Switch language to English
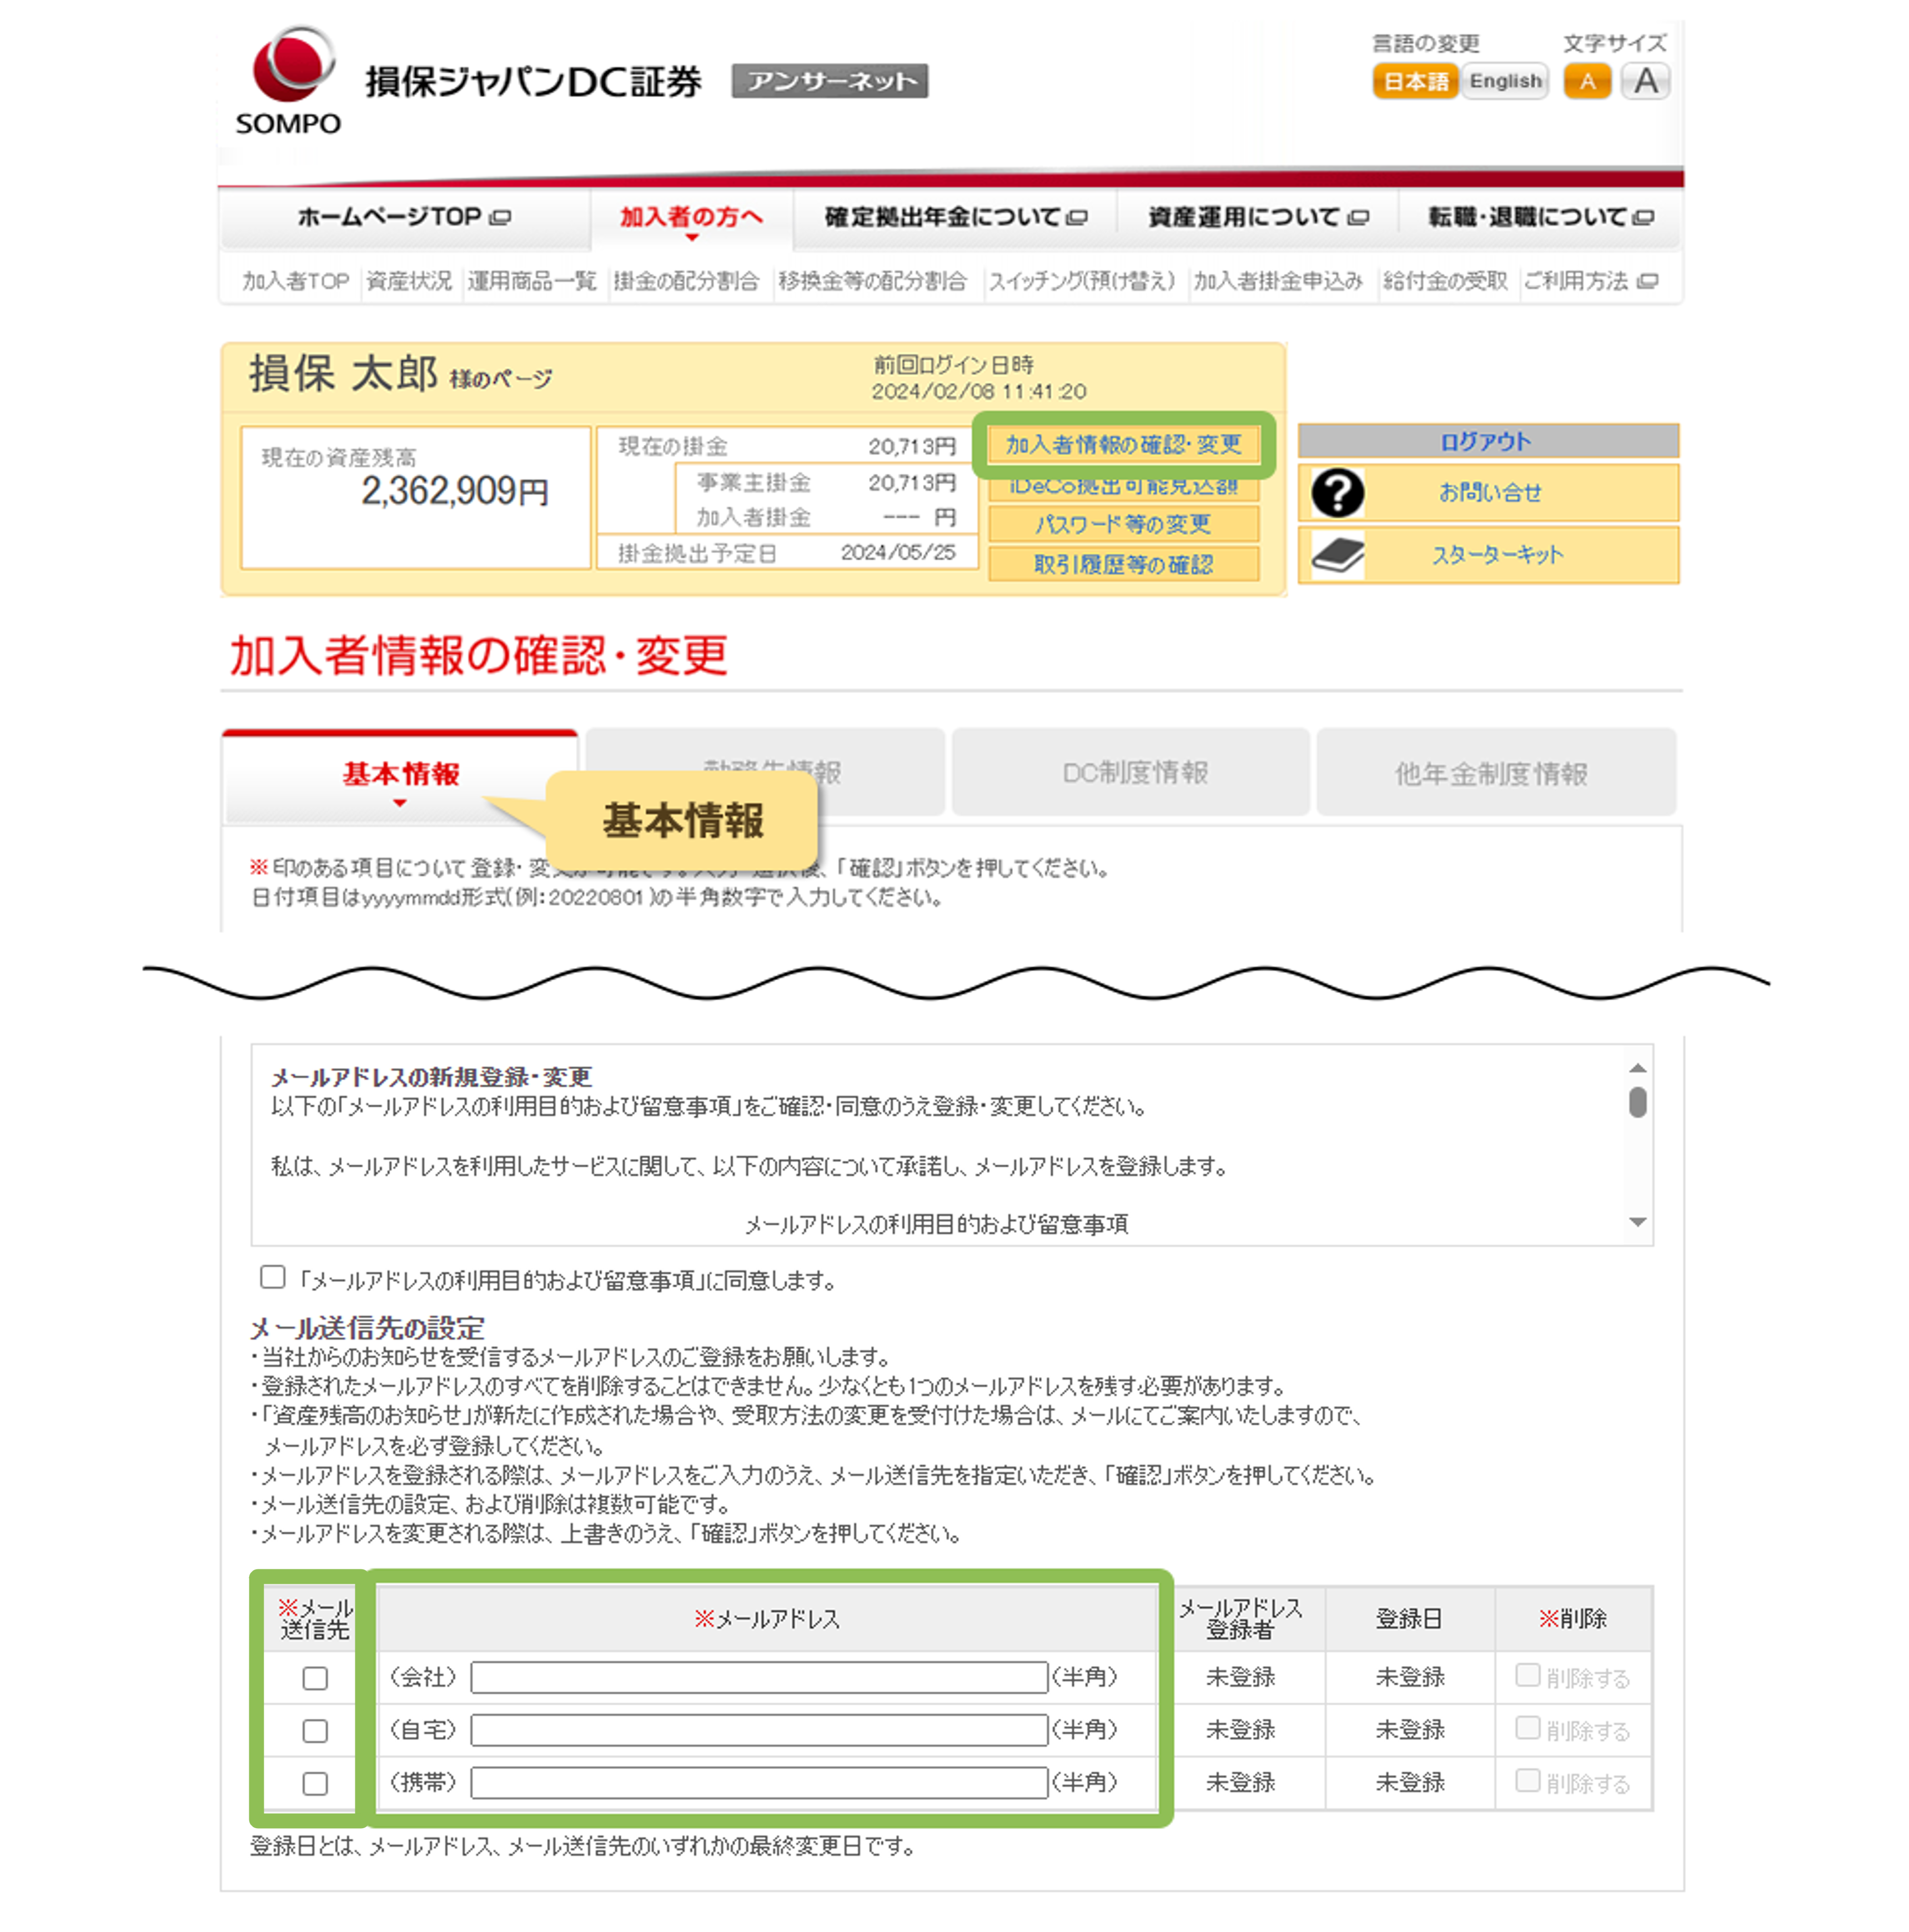 coord(1505,81)
